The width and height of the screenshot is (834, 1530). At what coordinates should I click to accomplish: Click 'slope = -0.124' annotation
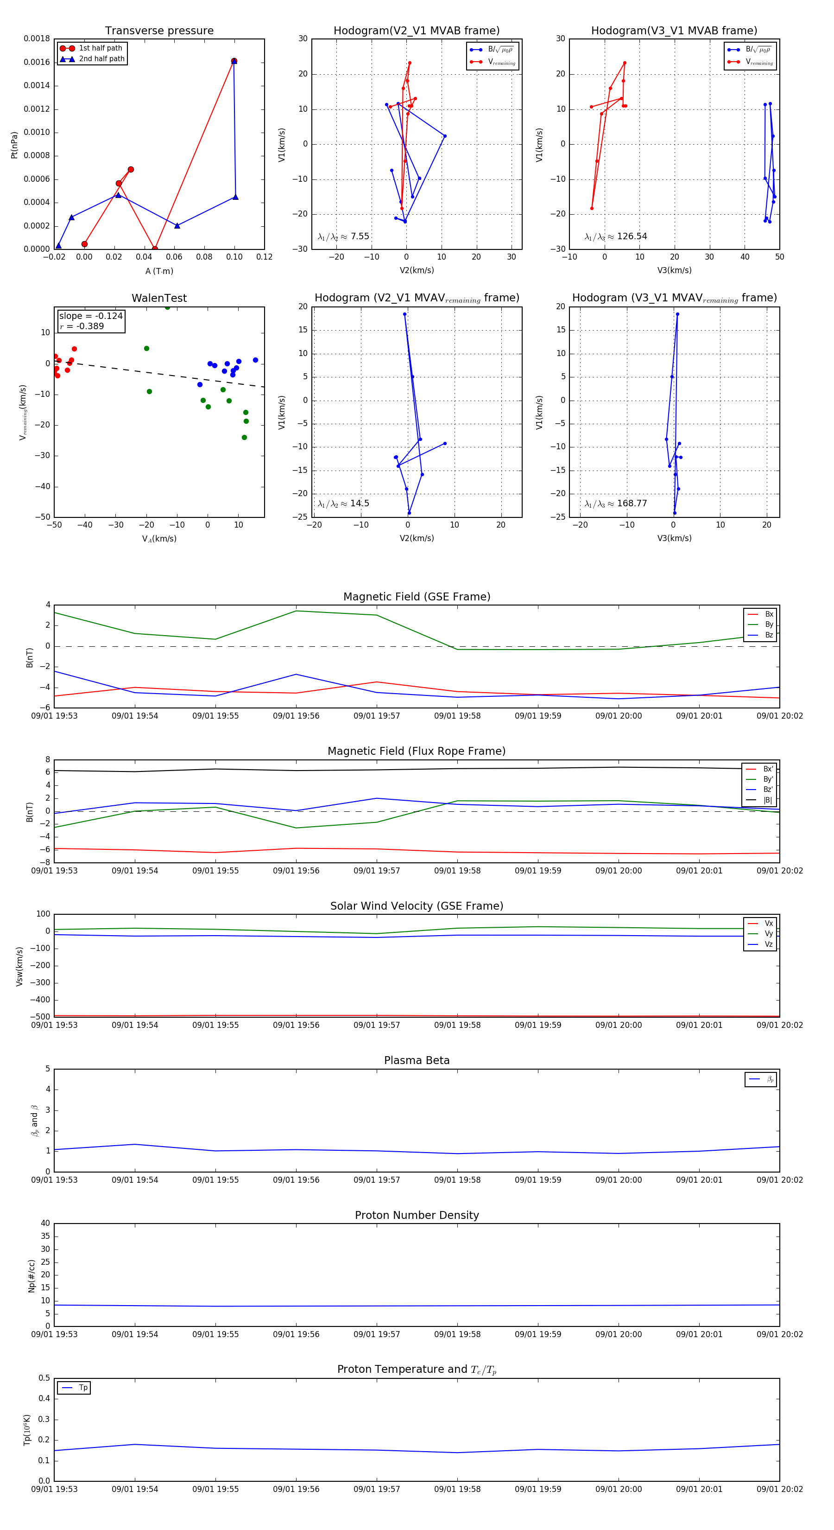(x=91, y=316)
